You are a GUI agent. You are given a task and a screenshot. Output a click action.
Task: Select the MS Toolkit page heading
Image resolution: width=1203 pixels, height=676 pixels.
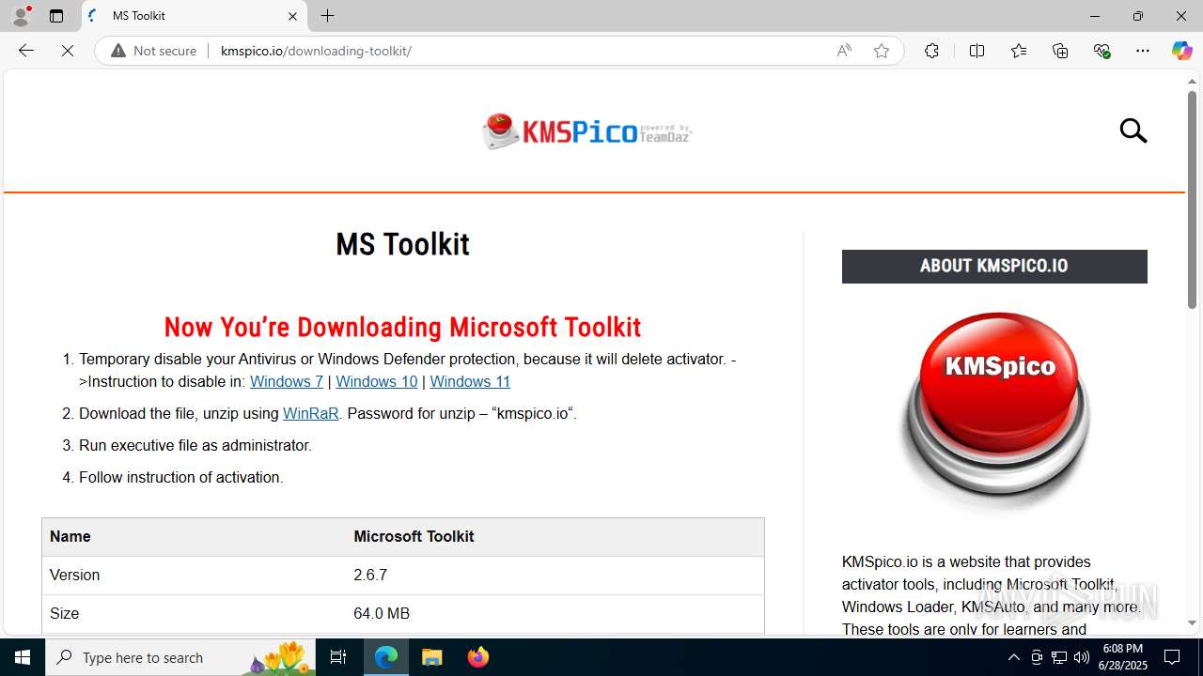click(x=402, y=244)
